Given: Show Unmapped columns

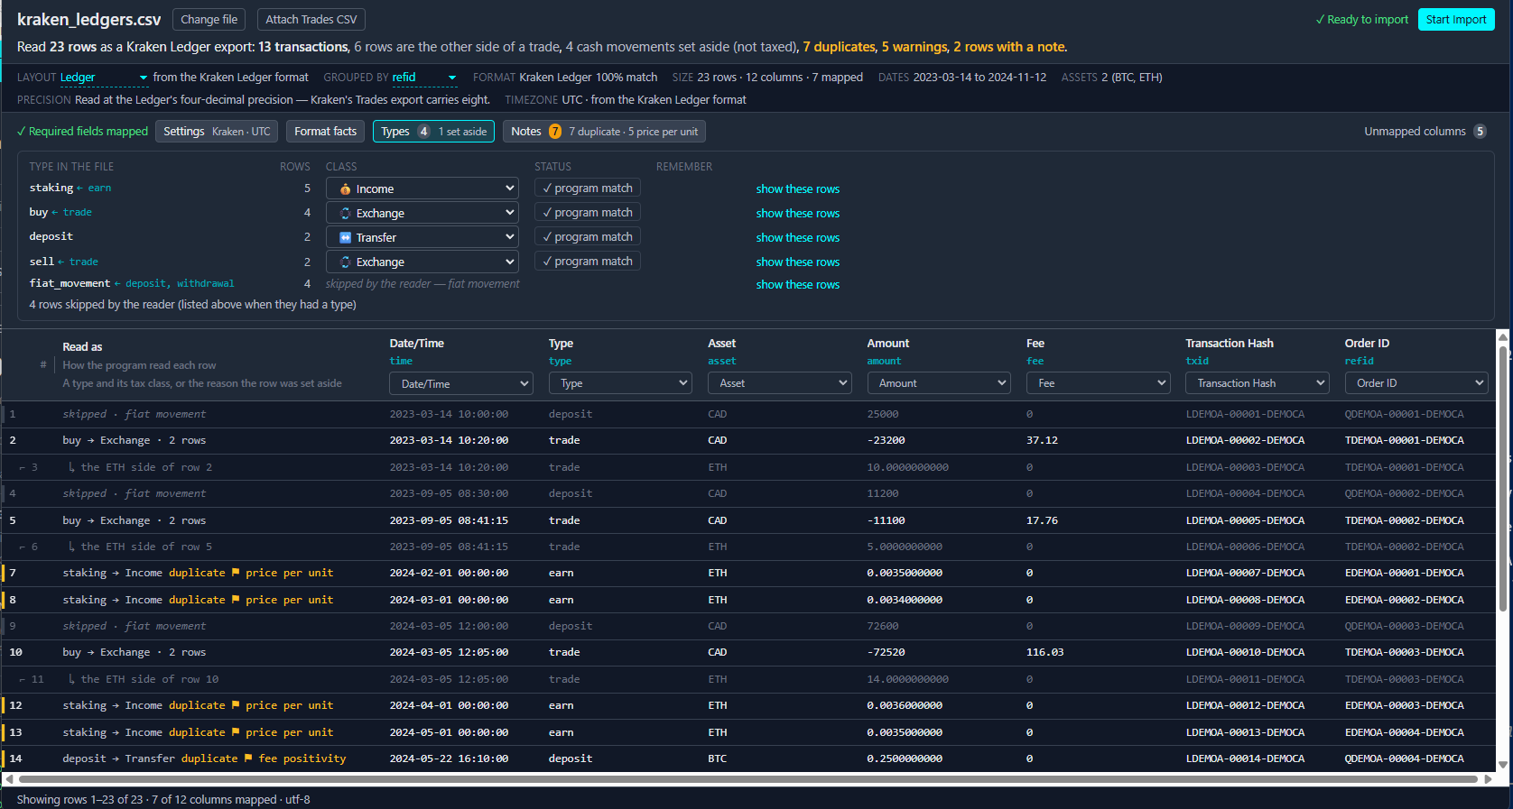Looking at the screenshot, I should tap(1425, 132).
